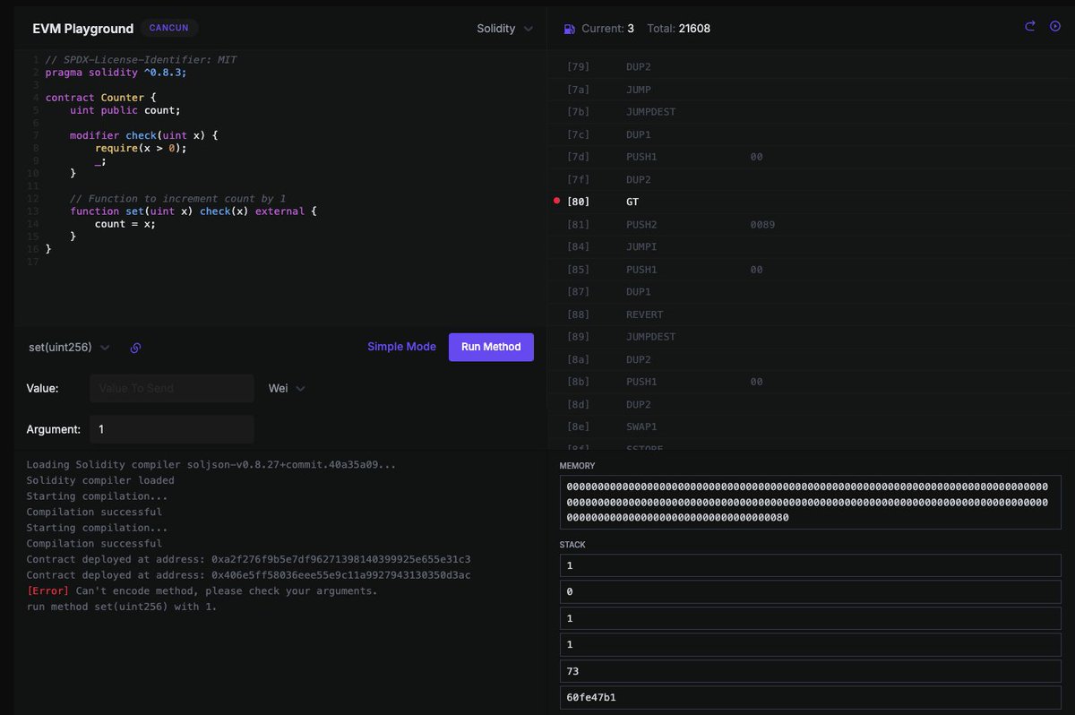The image size is (1075, 715).
Task: Click the contract Counter line
Action: (100, 97)
